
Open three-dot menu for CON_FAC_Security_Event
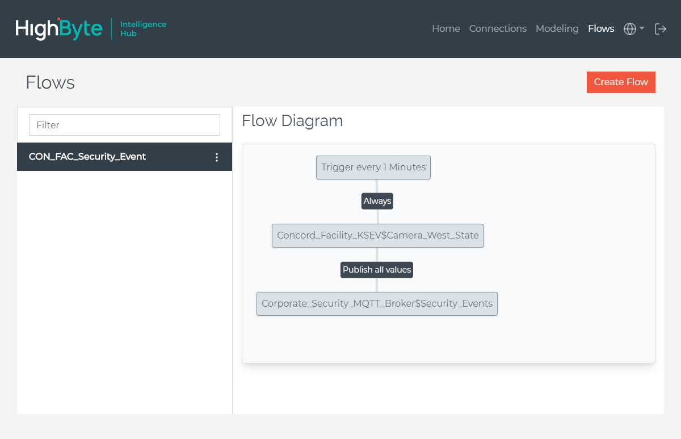[216, 157]
